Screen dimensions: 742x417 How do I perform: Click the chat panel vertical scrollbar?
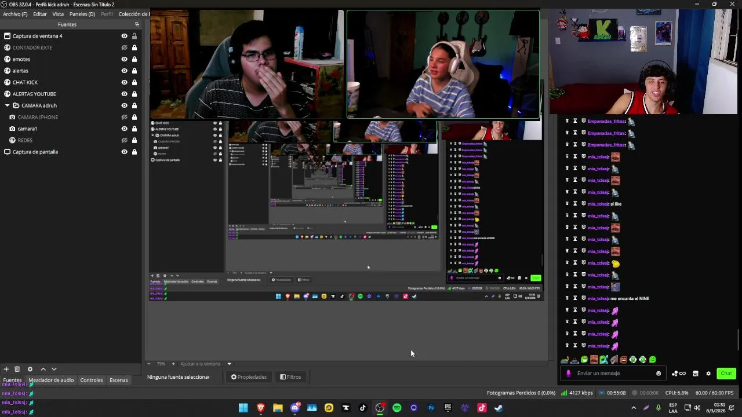739,339
